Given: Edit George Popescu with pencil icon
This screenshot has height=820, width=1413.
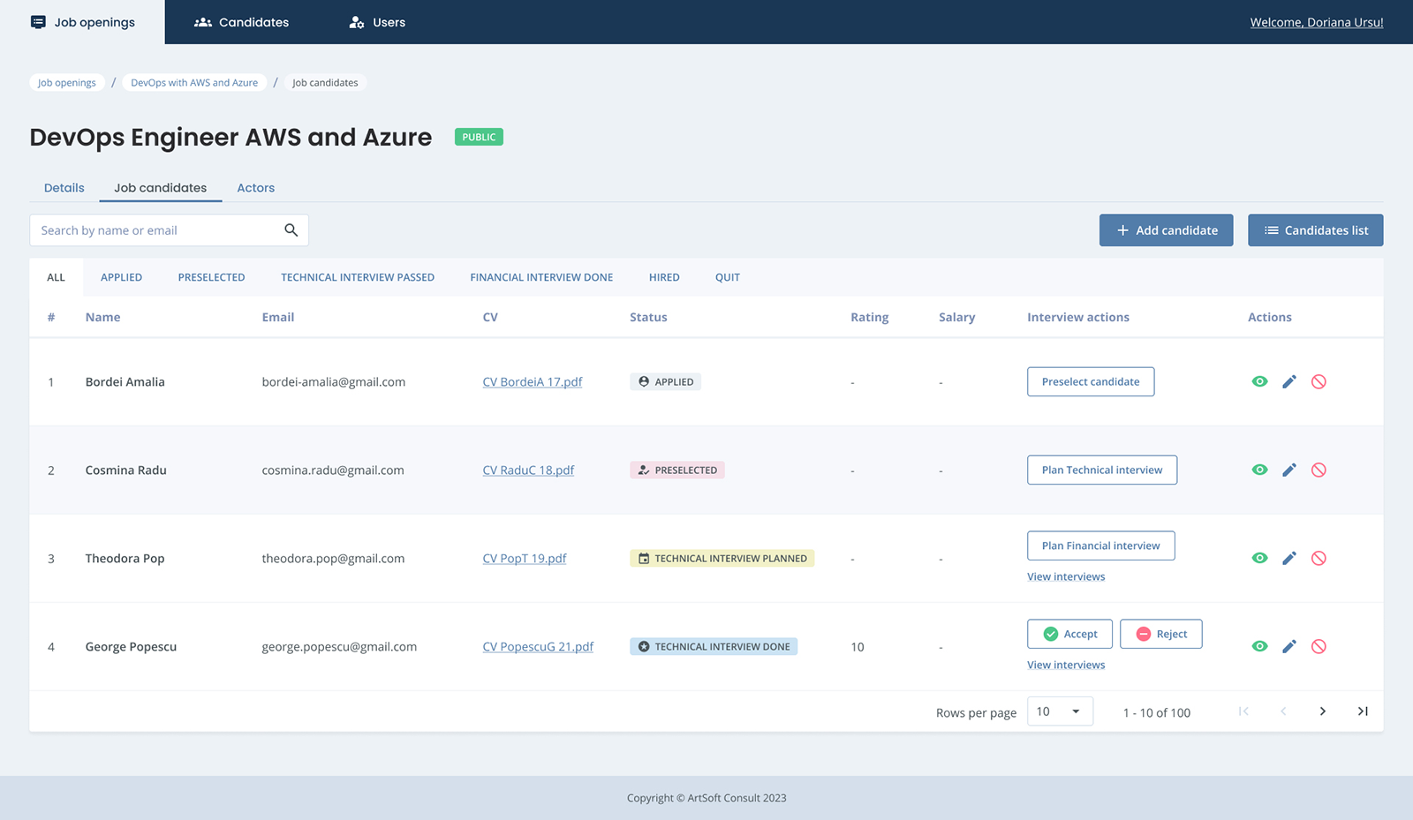Looking at the screenshot, I should coord(1289,646).
